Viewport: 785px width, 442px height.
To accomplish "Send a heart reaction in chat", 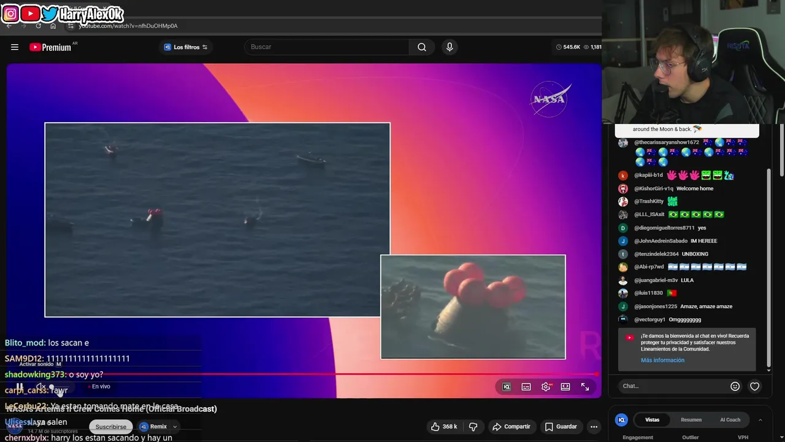I will (755, 386).
